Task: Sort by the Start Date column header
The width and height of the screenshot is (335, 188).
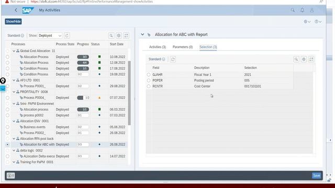Action: [117, 44]
